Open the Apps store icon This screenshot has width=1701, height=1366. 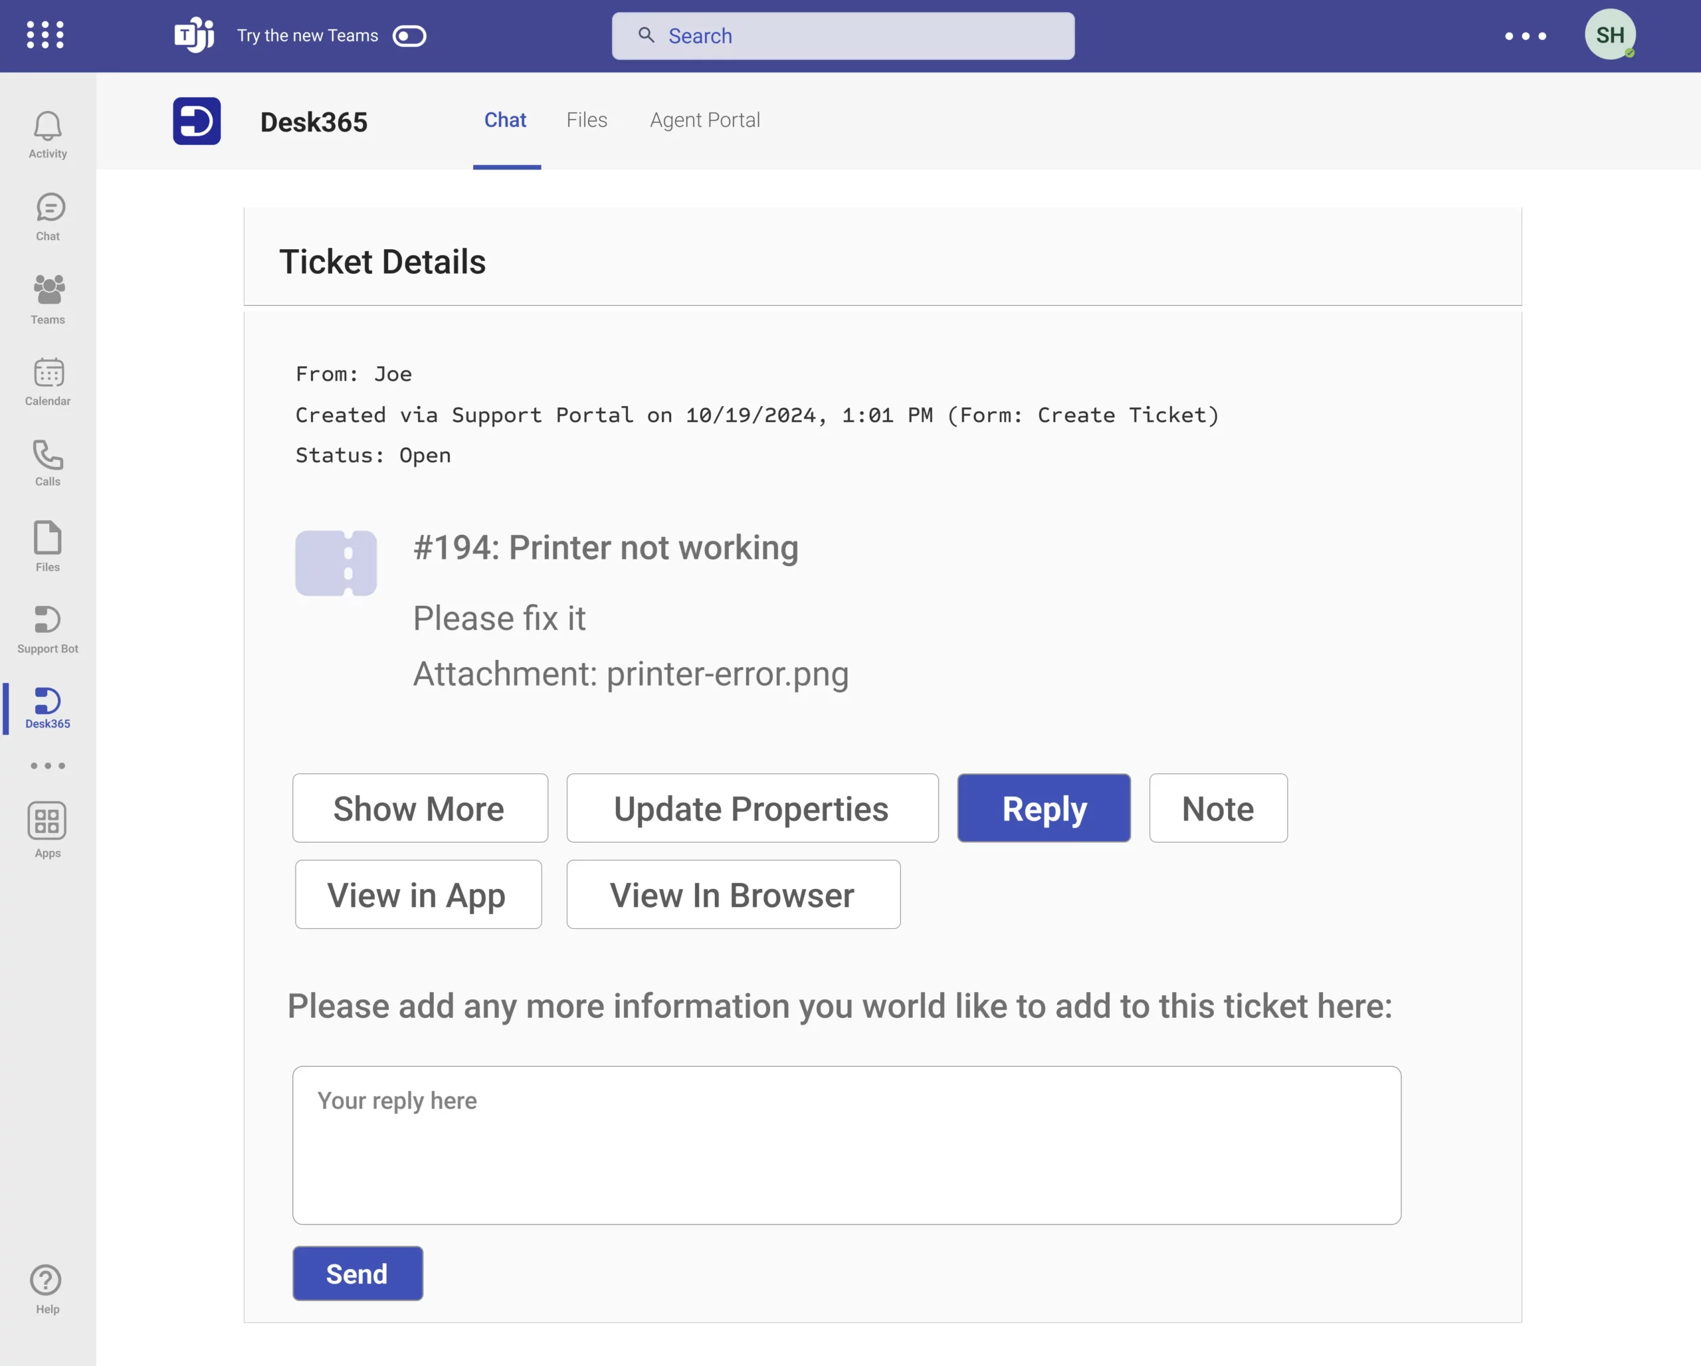pyautogui.click(x=47, y=829)
